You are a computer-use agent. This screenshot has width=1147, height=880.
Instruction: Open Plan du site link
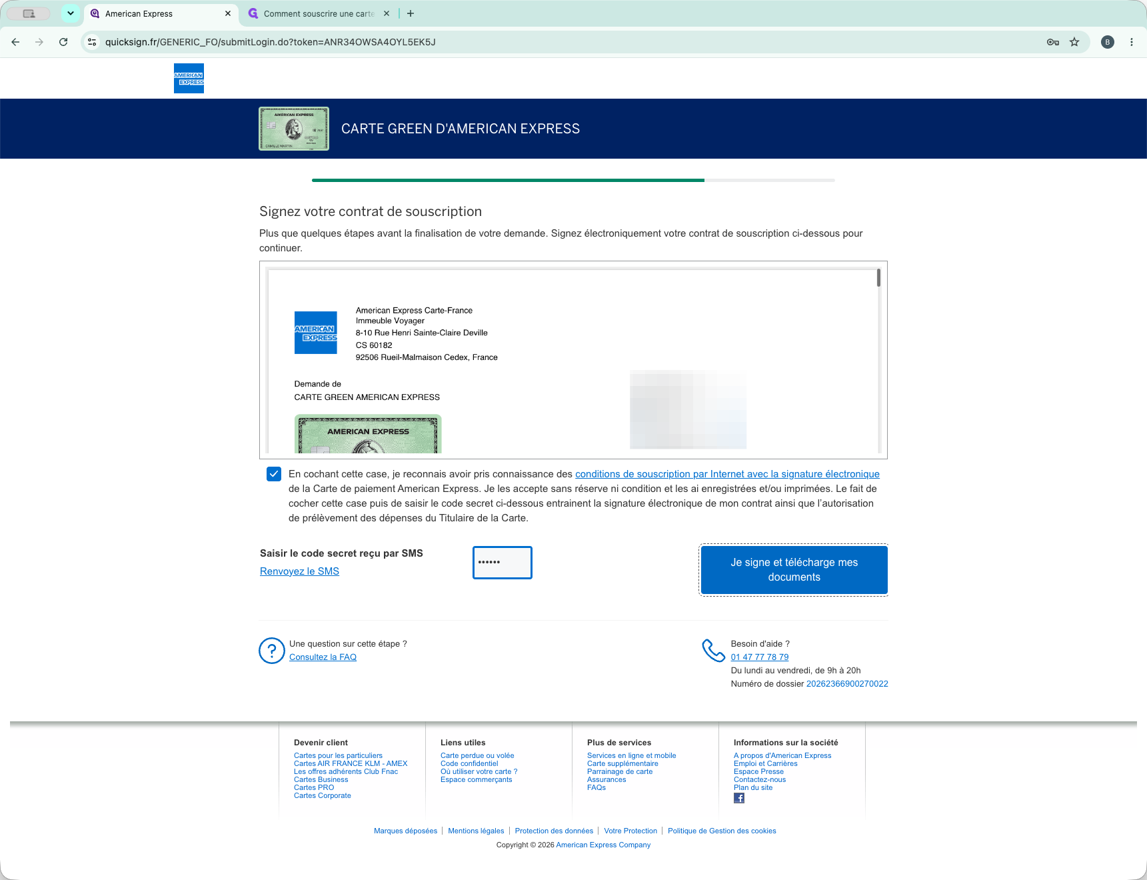[x=753, y=788]
